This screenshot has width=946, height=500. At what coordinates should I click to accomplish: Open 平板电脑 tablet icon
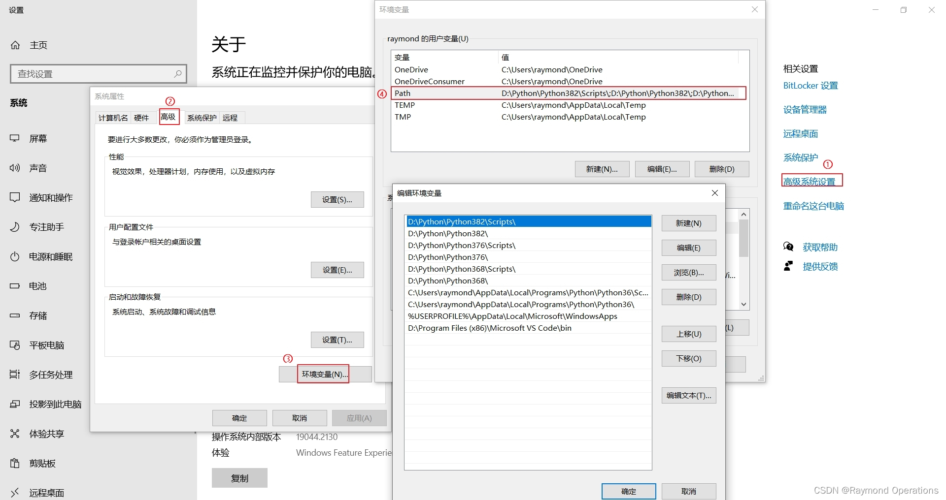15,345
